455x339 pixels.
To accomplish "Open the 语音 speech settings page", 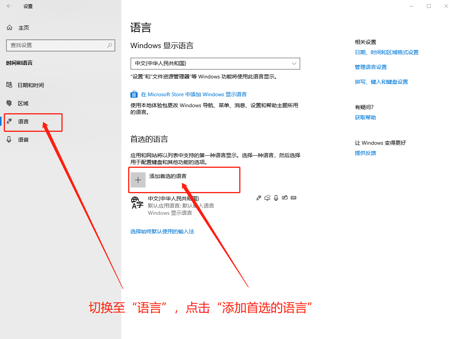I will point(17,140).
